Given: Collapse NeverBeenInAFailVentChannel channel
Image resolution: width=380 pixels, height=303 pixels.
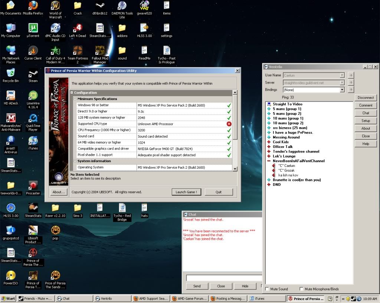Looking at the screenshot, I should pos(269,161).
